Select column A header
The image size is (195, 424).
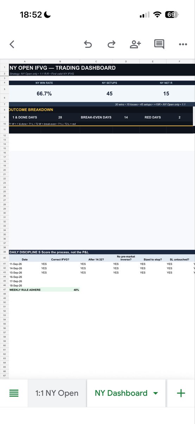[x=25, y=62]
